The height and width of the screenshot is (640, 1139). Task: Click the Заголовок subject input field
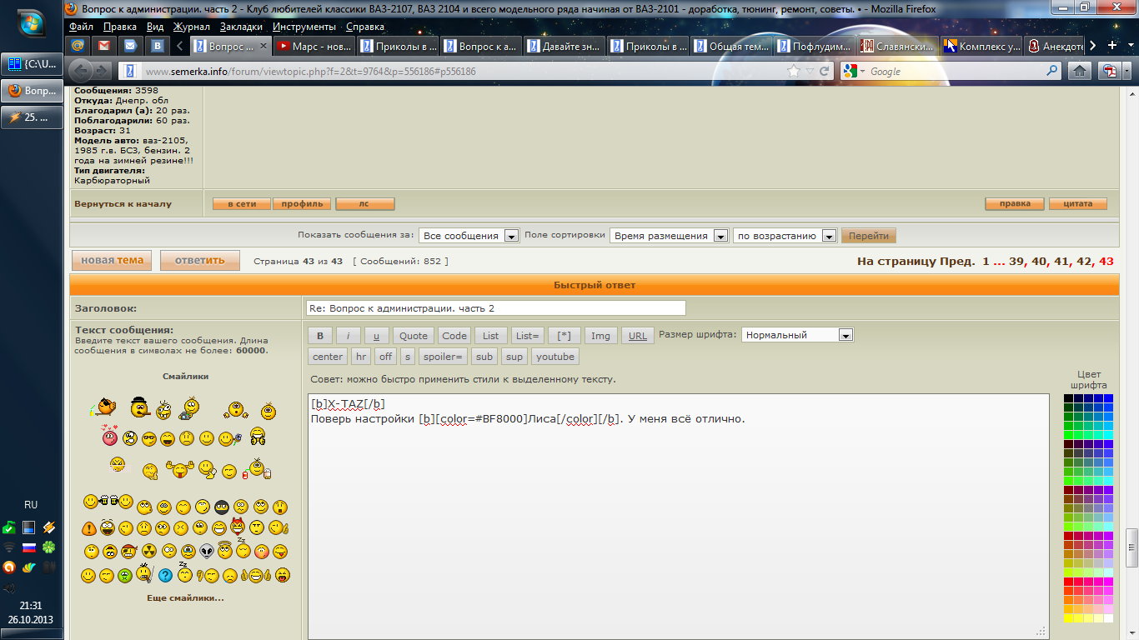[495, 308]
